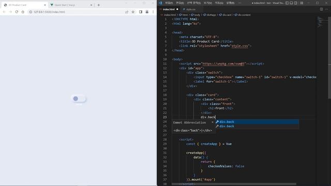Close the Emmet Abbreviation details popup
331x186 pixels.
pos(213,122)
